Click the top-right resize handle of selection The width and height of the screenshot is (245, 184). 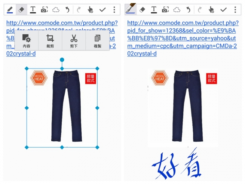[x=97, y=68]
